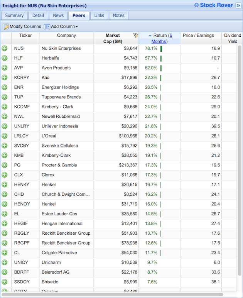Click the green plus icon for SVCBY
Image resolution: width=243 pixels, height=298 pixels.
[4, 146]
